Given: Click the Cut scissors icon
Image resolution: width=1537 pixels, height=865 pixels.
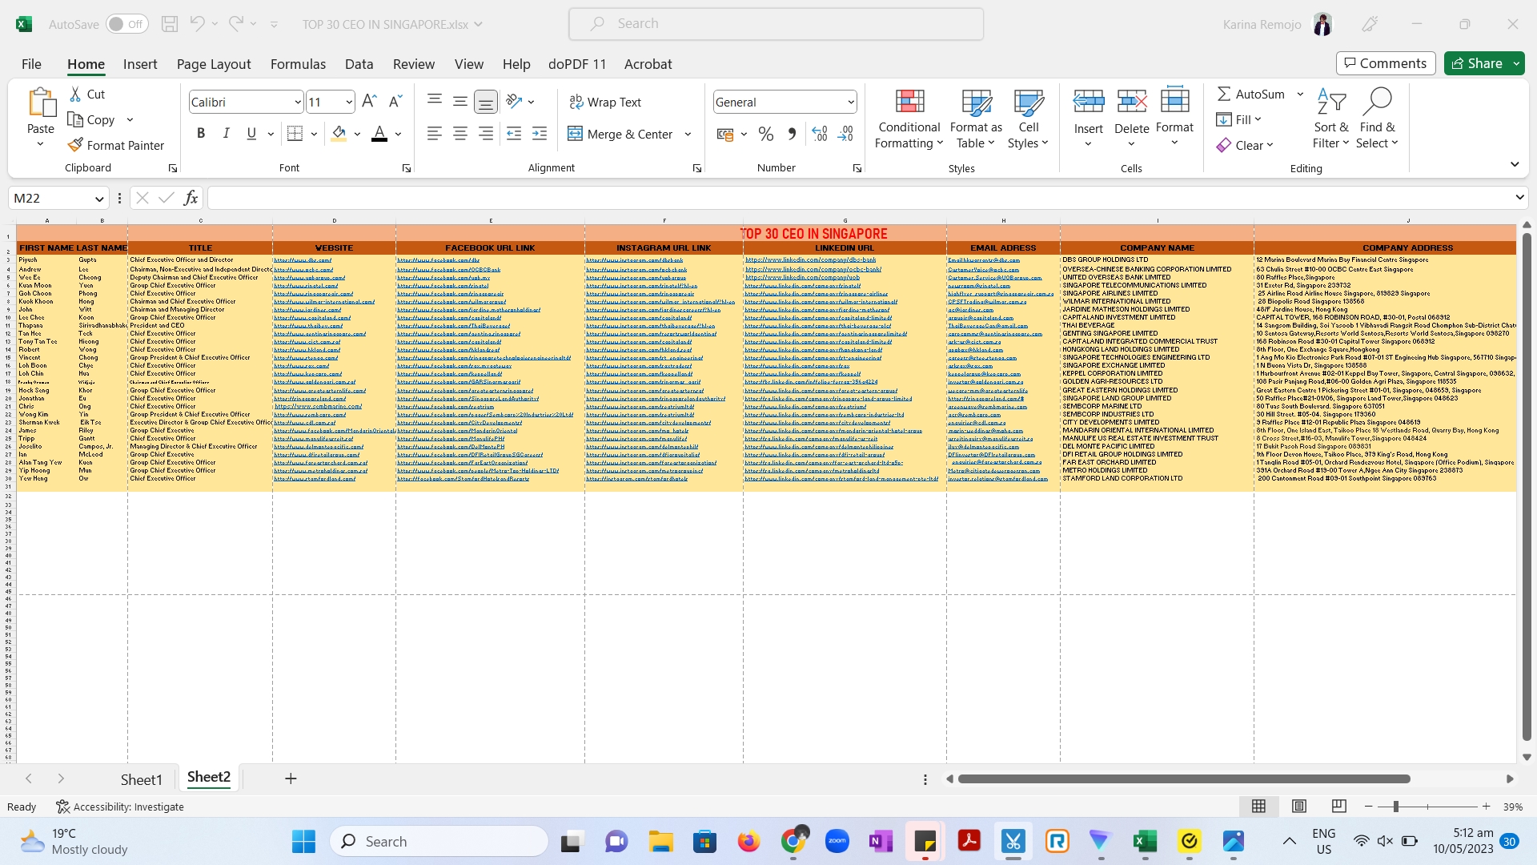Looking at the screenshot, I should (76, 95).
